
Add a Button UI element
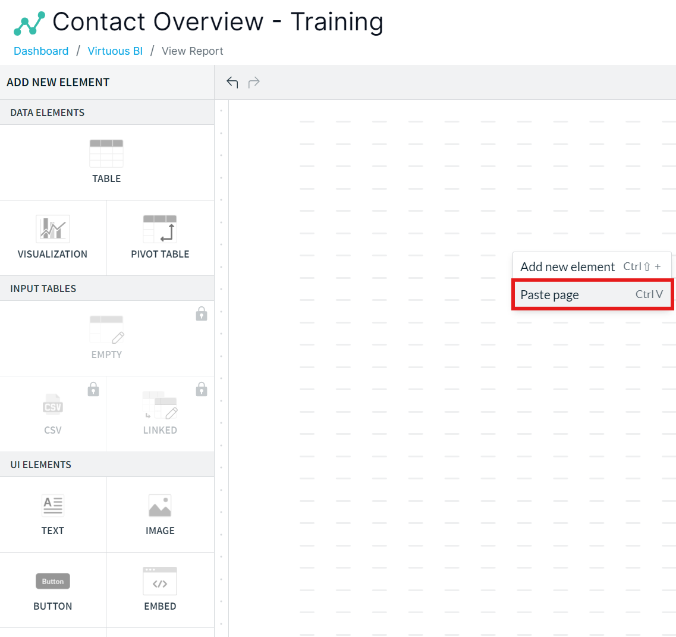pos(52,590)
